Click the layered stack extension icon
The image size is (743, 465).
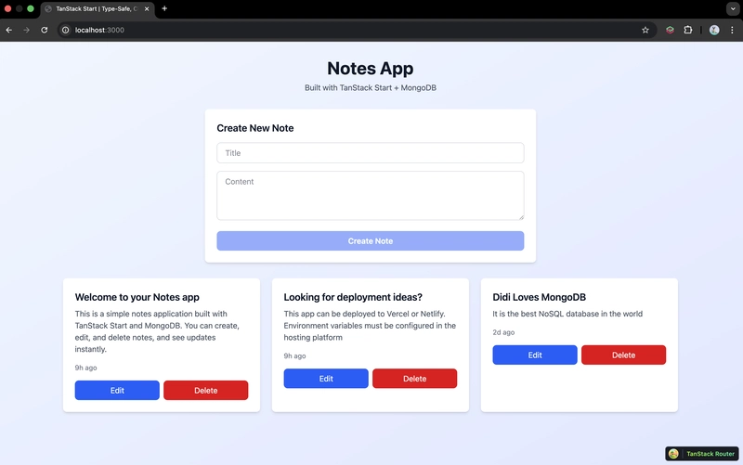[670, 30]
